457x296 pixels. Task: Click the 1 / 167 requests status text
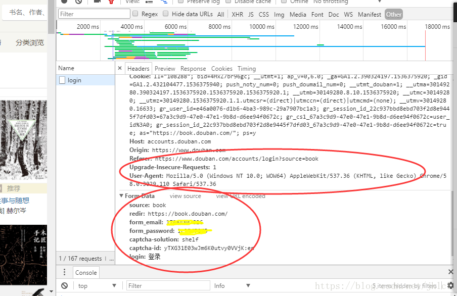coord(80,259)
